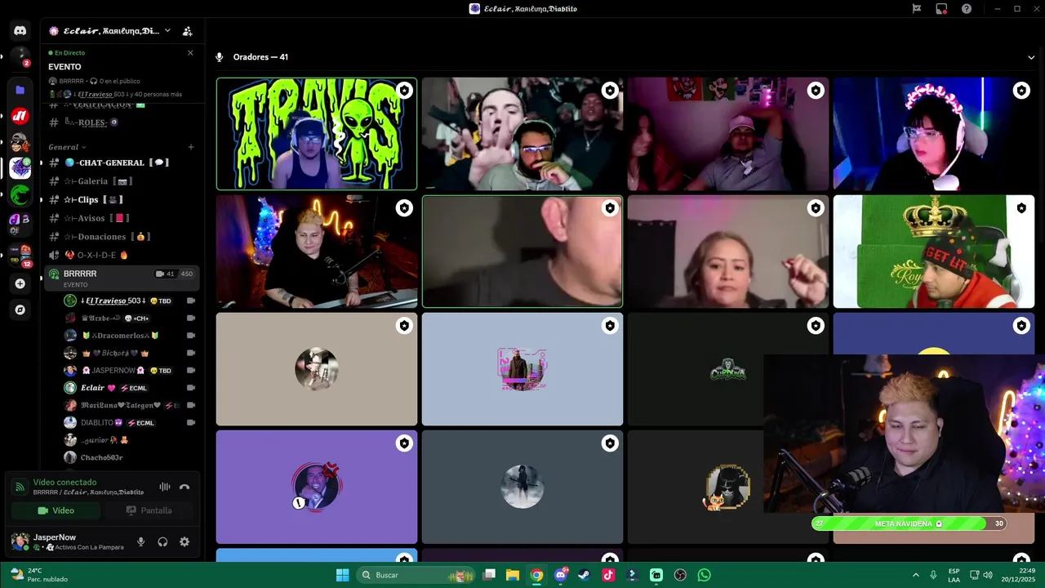
Task: Open clock and date 22:49
Action: pyautogui.click(x=1020, y=575)
